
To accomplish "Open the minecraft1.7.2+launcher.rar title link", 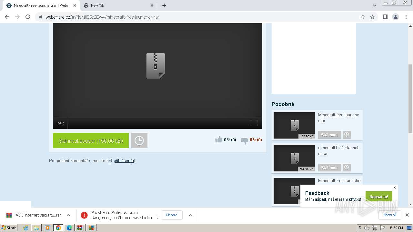I will point(339,150).
